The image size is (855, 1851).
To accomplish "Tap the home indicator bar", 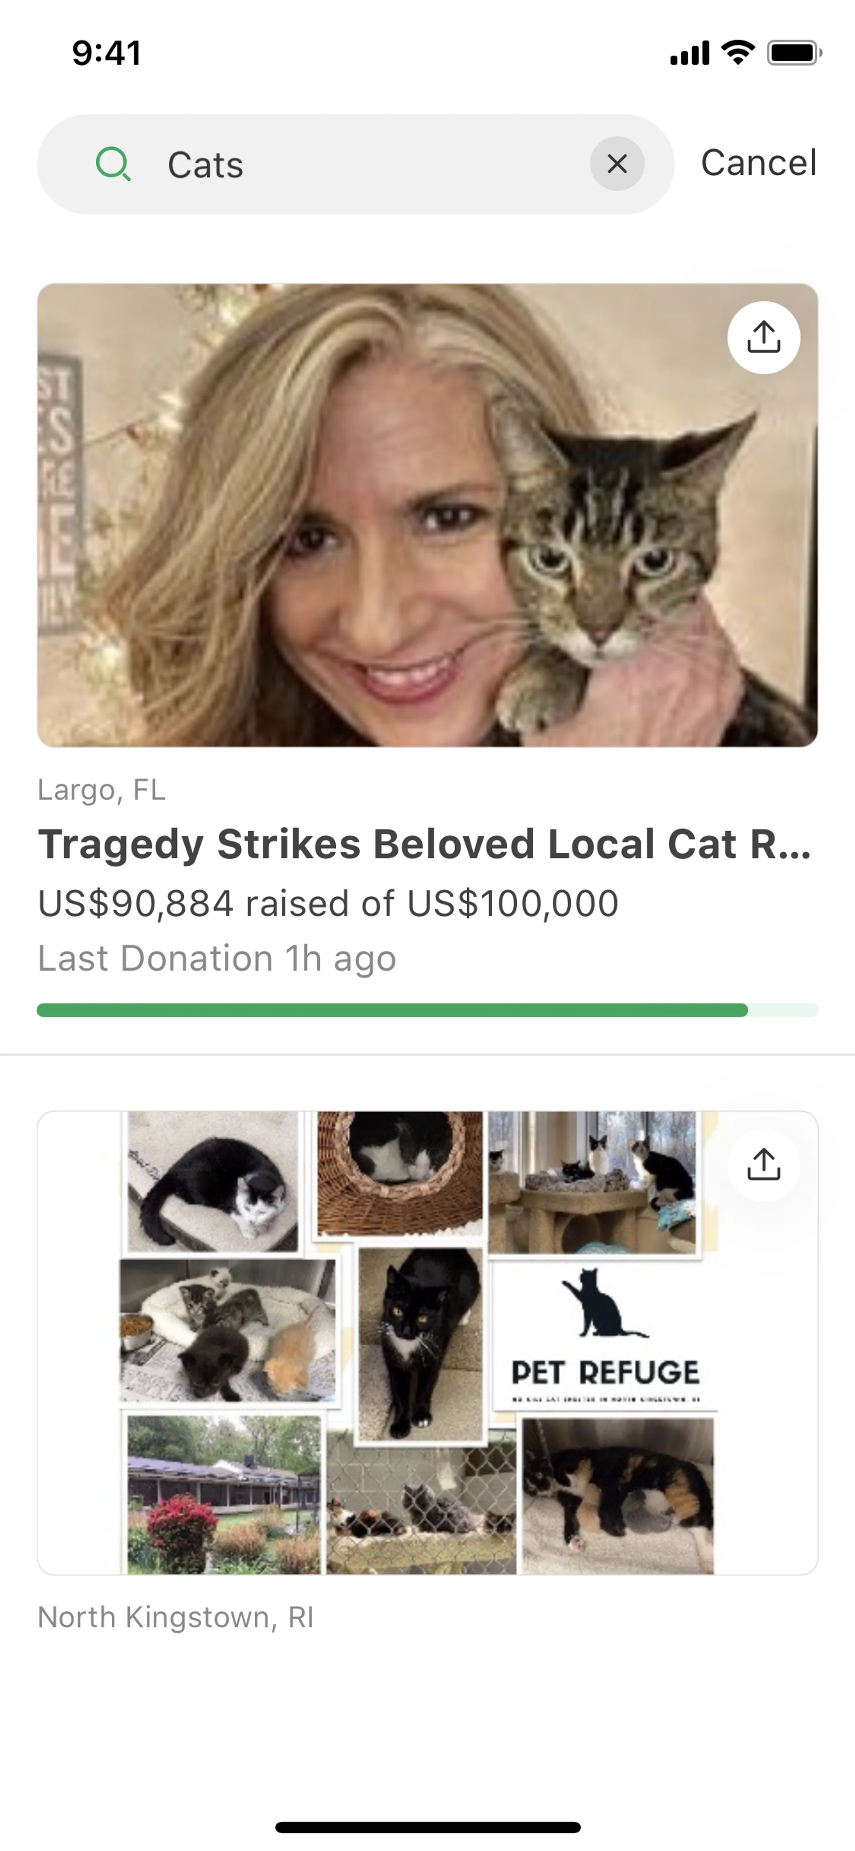I will 427,1827.
